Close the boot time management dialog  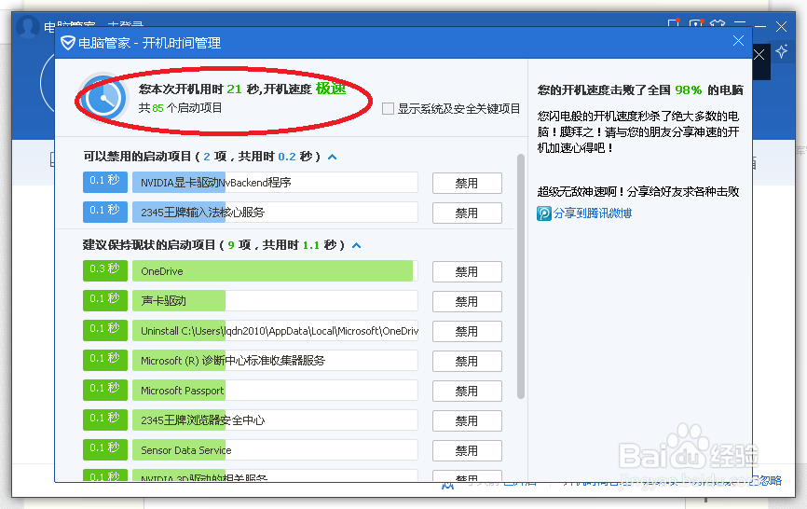[738, 41]
